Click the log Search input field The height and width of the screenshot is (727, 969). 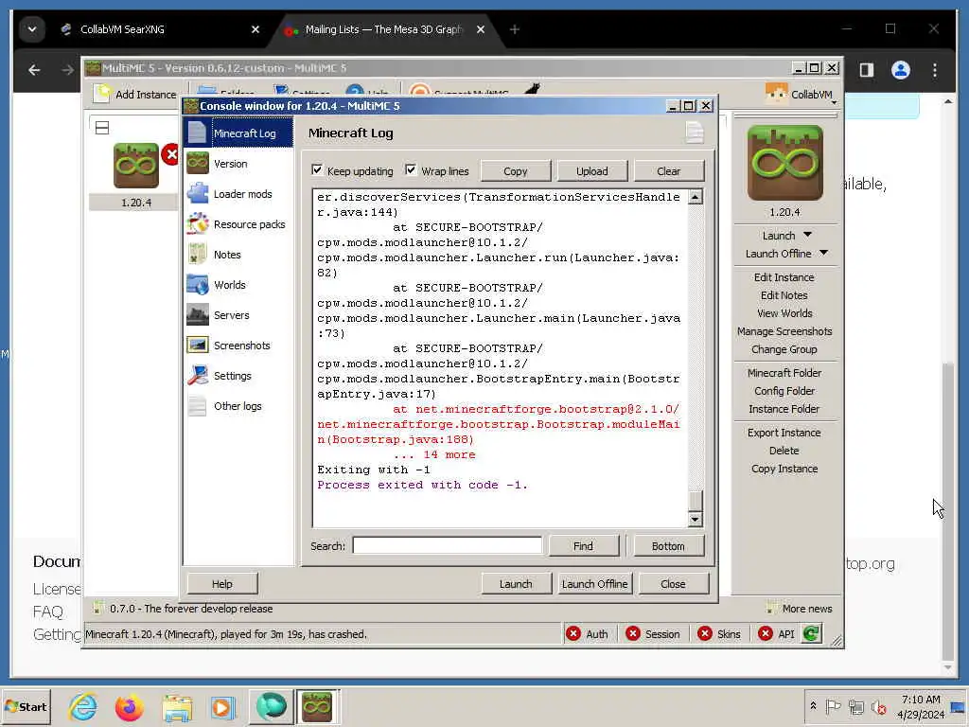[447, 545]
